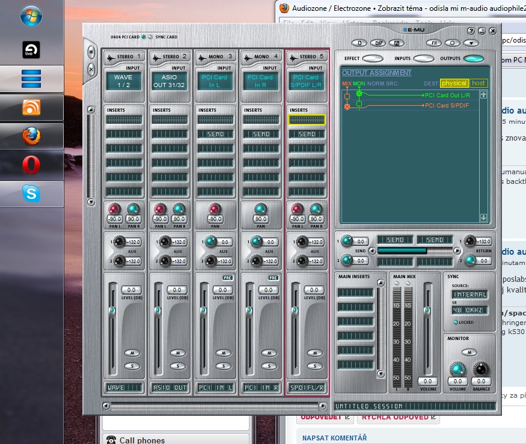Screen dimensions: 526x444
Task: Open a session with the folder icon
Action: pos(378,43)
